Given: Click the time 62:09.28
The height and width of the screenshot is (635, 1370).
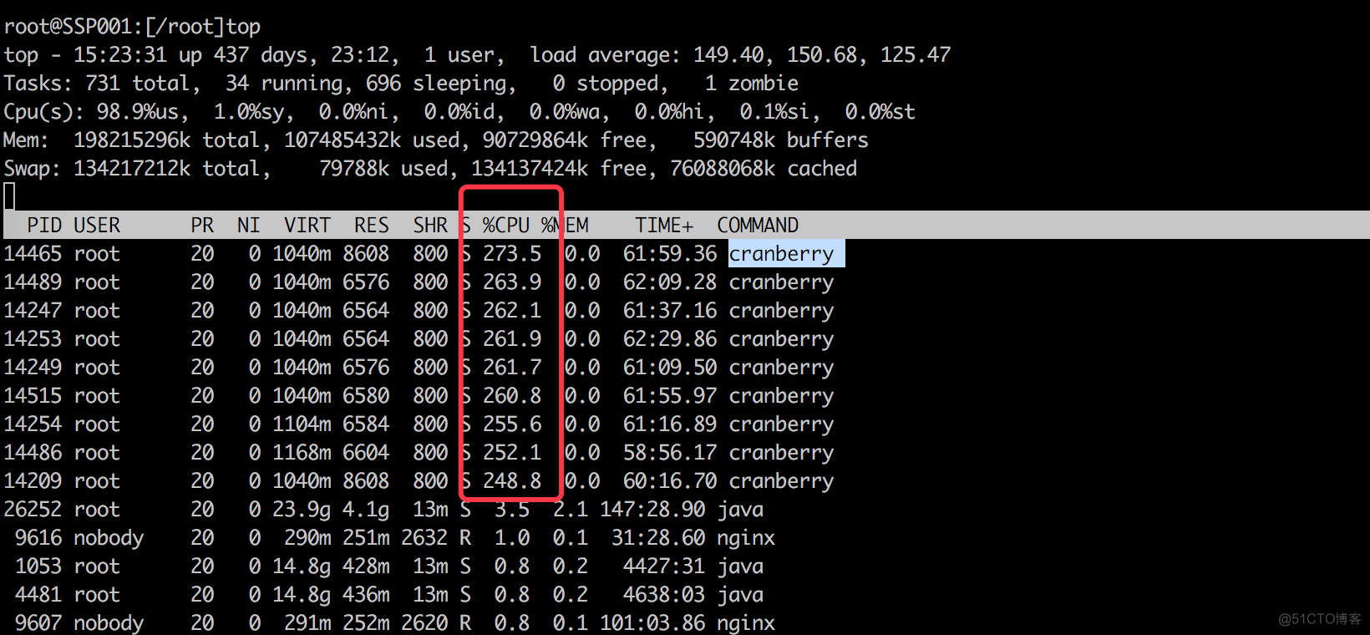Looking at the screenshot, I should click(x=670, y=282).
